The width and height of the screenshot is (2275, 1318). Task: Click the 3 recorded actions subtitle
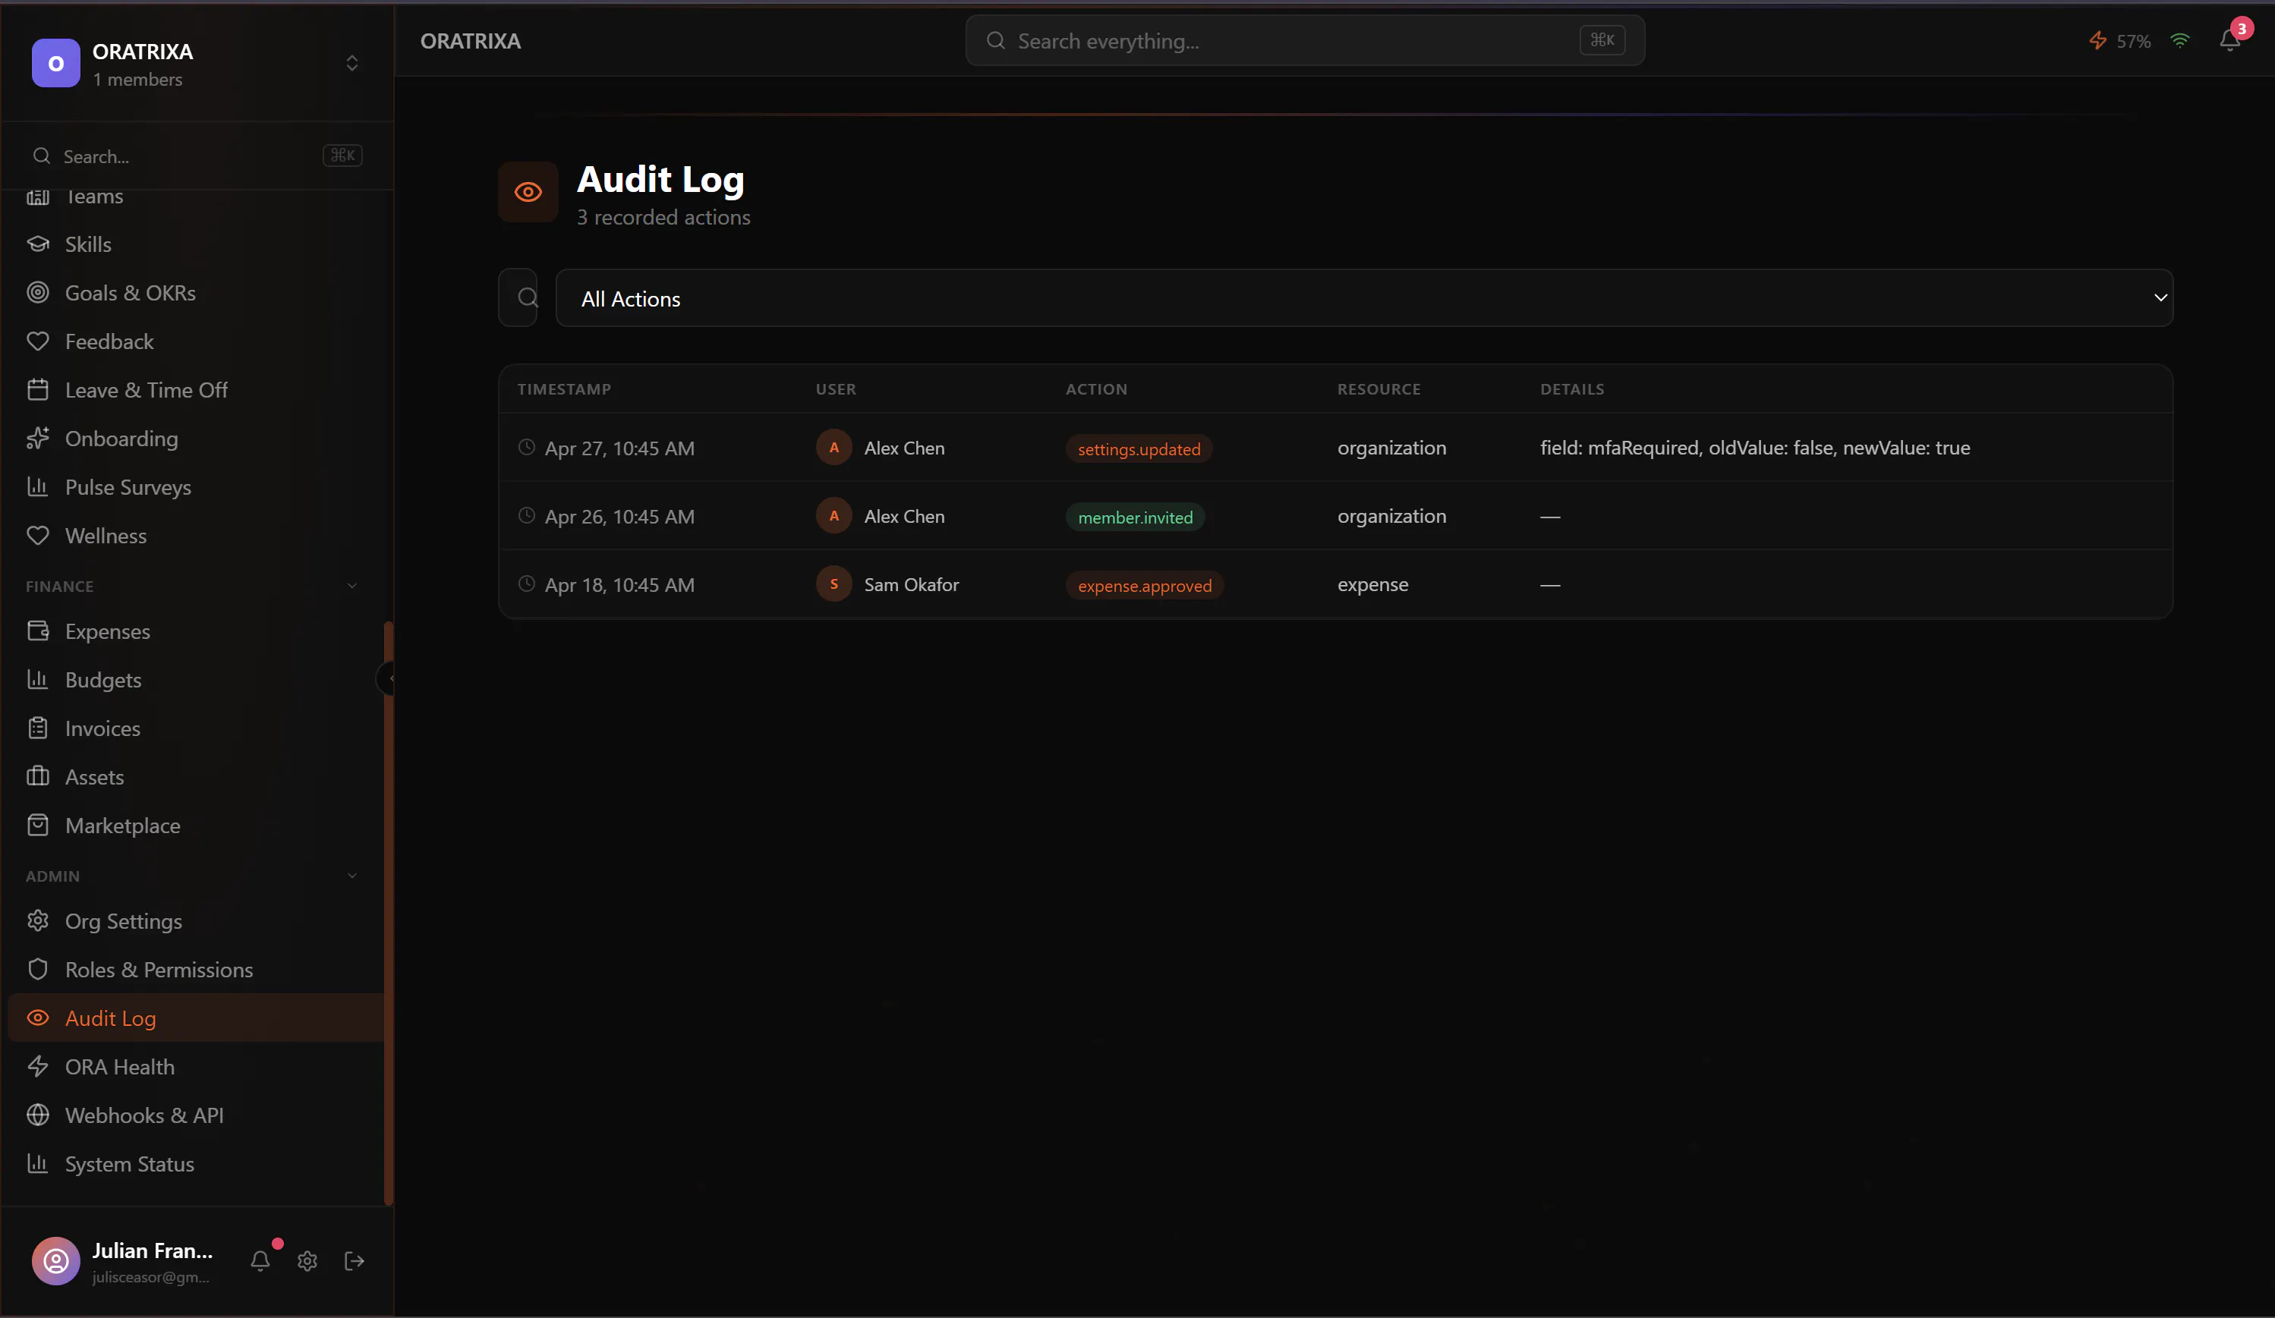click(663, 218)
